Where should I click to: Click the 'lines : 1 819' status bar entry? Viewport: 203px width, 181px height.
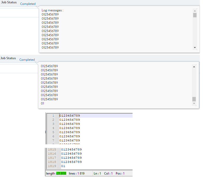(x=77, y=173)
